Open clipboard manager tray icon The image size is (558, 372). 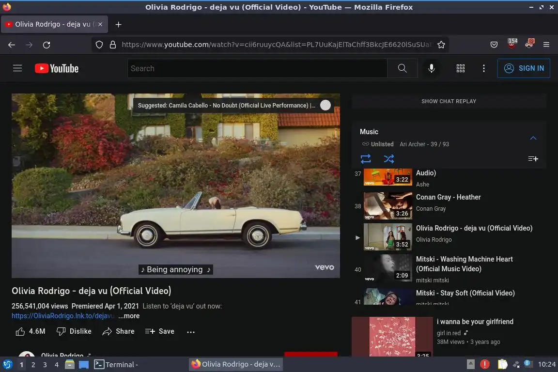coord(502,364)
